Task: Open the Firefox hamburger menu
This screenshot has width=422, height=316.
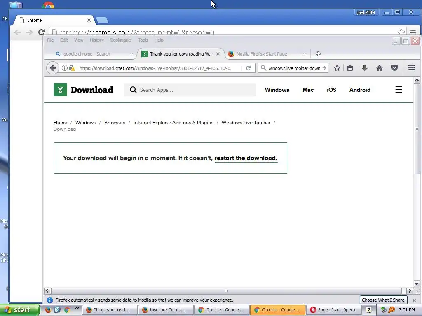Action: coord(412,68)
